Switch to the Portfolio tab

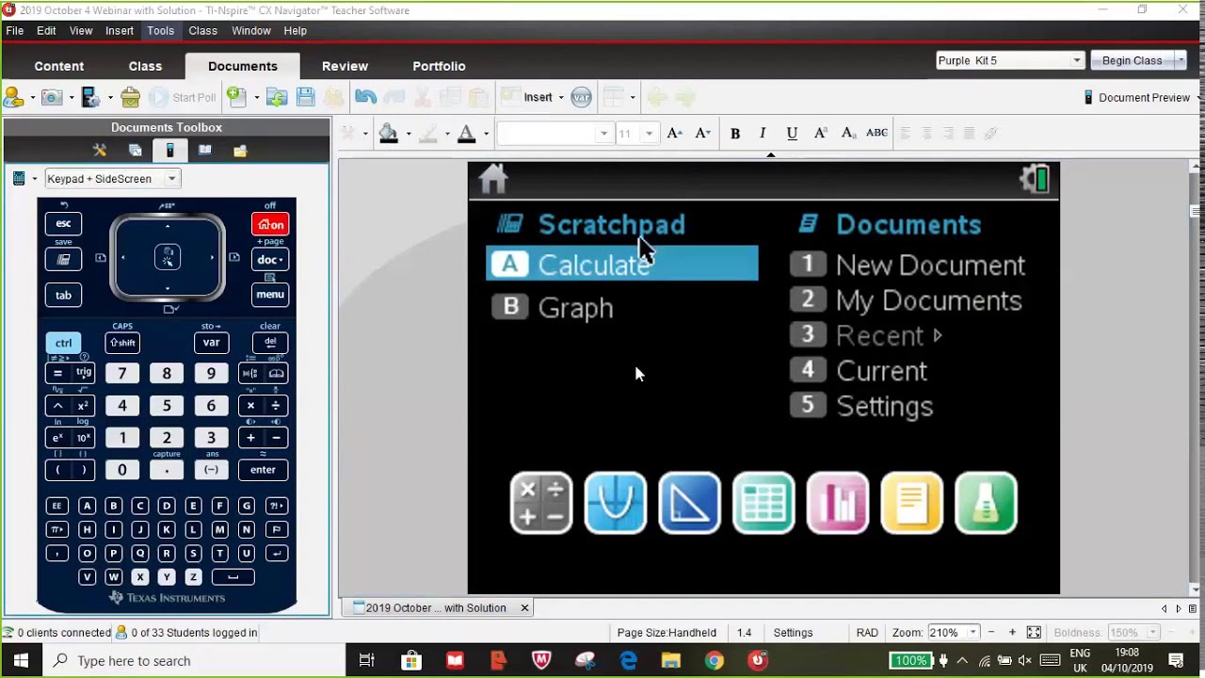click(x=439, y=66)
